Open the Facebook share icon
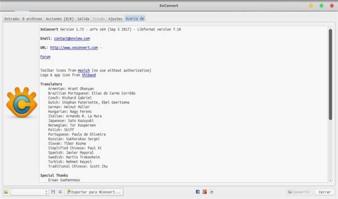Screen dimensions: 338x199 tap(197, 192)
